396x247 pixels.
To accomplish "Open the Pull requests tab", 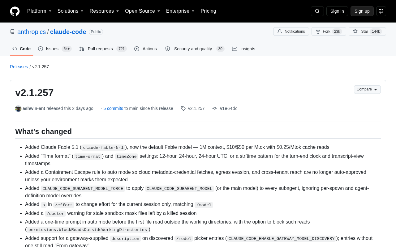I will 103,49.
